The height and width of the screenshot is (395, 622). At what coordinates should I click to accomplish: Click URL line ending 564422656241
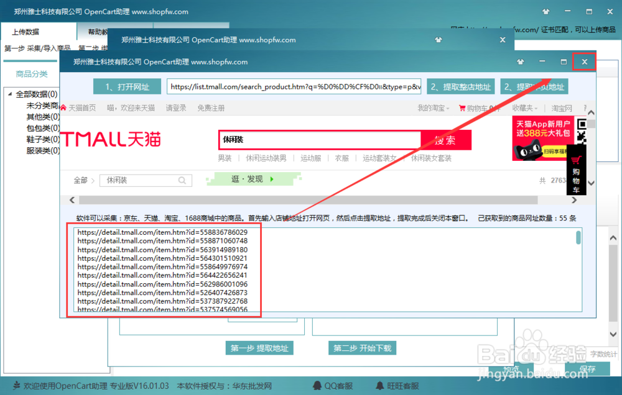pyautogui.click(x=162, y=275)
